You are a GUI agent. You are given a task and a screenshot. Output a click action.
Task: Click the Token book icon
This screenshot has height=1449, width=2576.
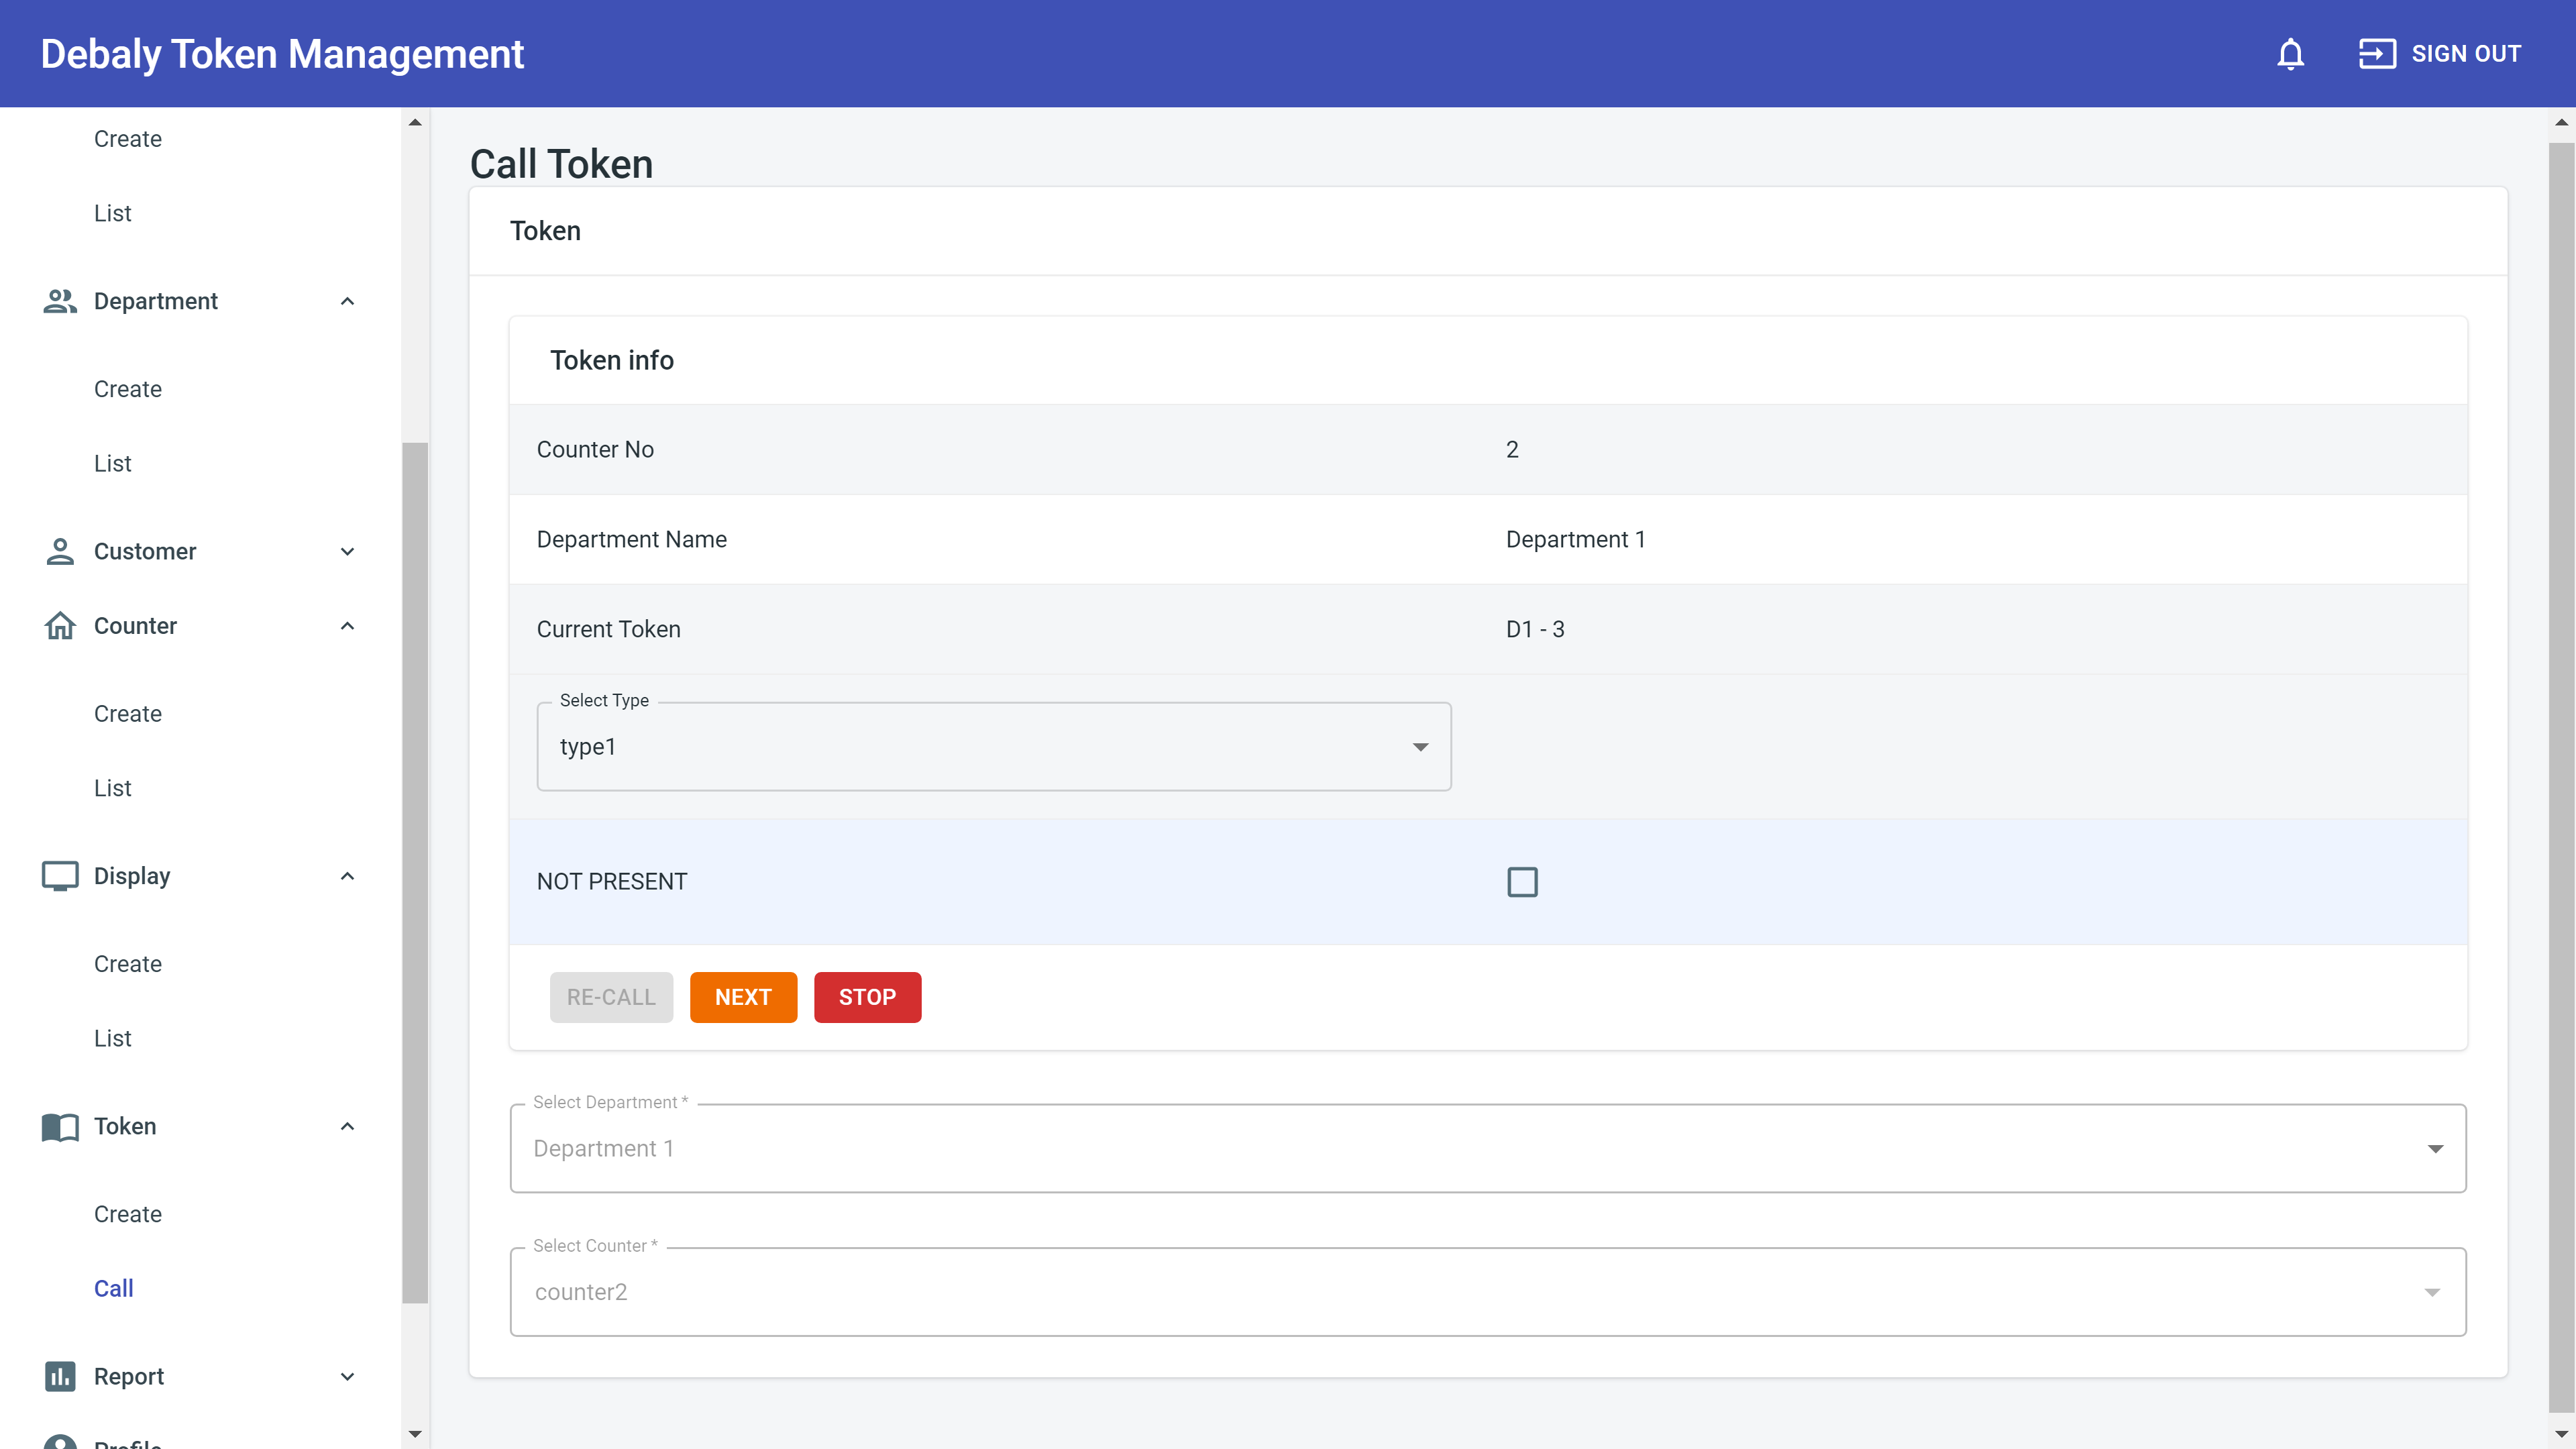point(60,1126)
